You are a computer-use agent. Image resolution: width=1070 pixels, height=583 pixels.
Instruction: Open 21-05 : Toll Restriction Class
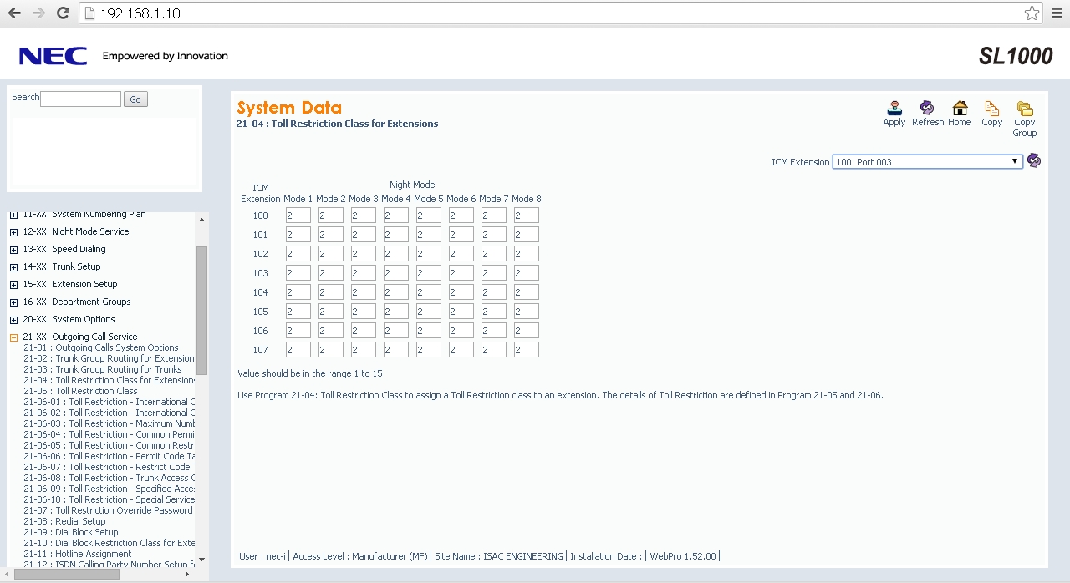point(80,391)
